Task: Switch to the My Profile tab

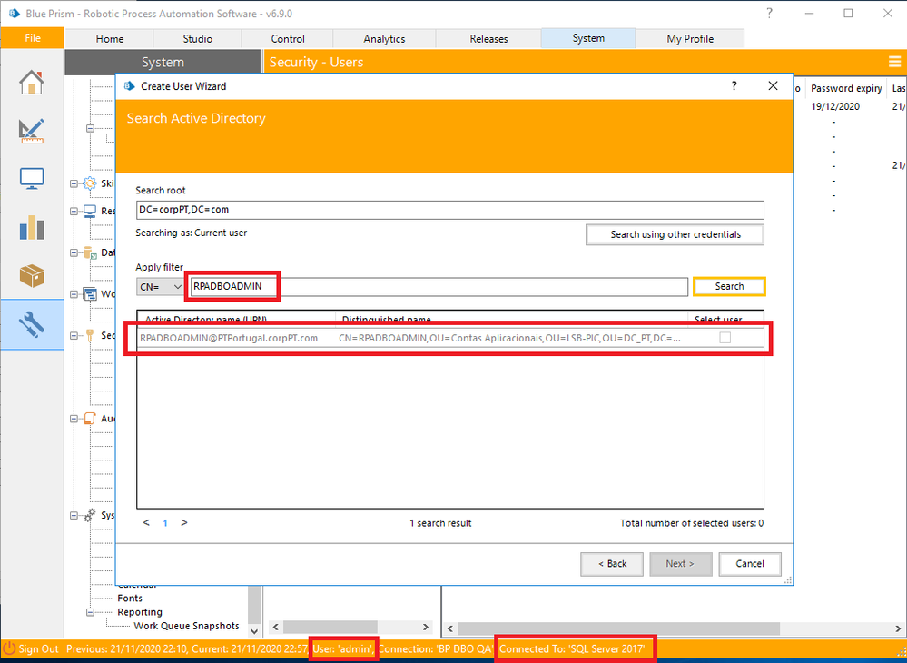Action: point(690,39)
